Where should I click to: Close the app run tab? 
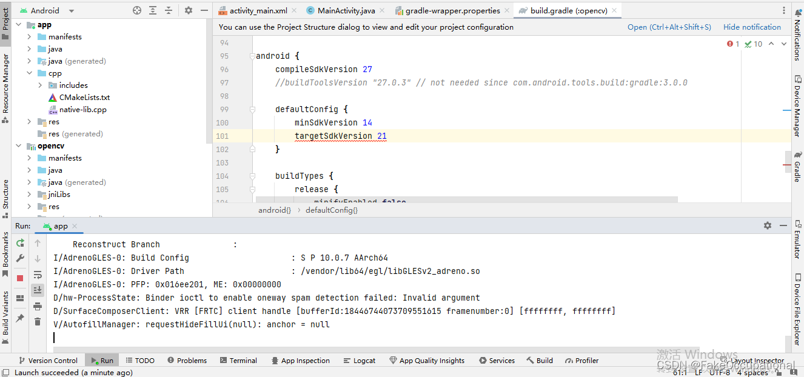(x=75, y=226)
